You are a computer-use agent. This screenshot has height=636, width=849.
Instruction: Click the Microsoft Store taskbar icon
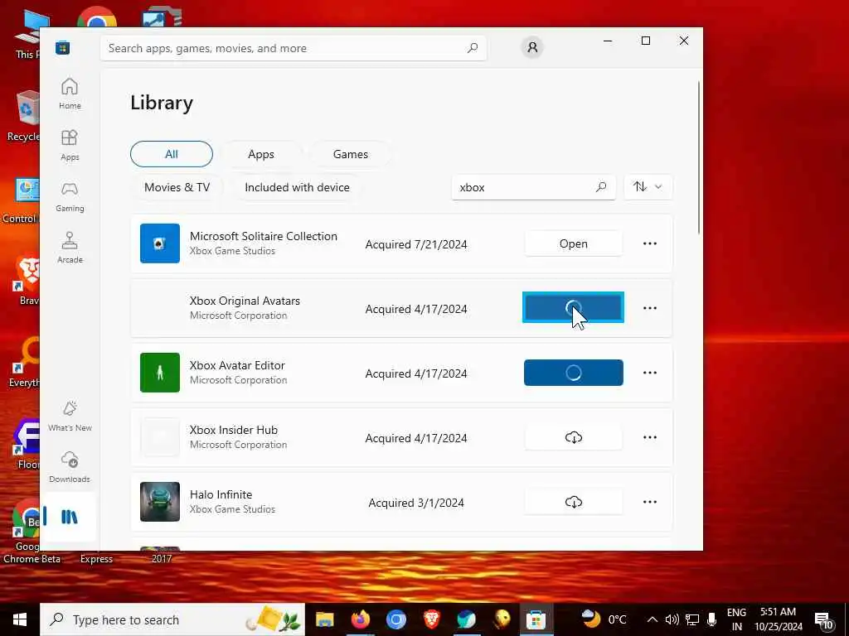[x=536, y=619]
